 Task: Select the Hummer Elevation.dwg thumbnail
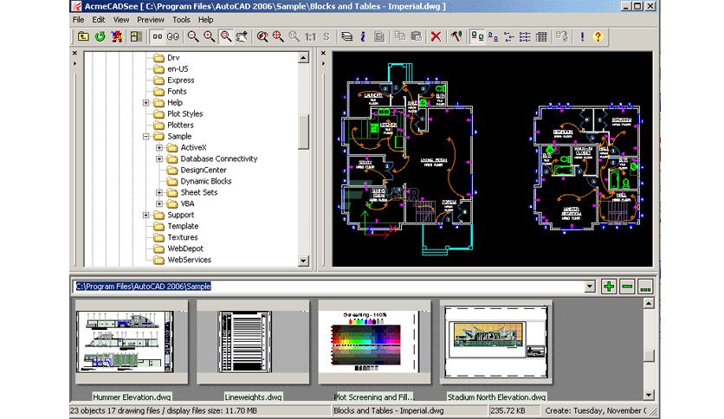132,342
